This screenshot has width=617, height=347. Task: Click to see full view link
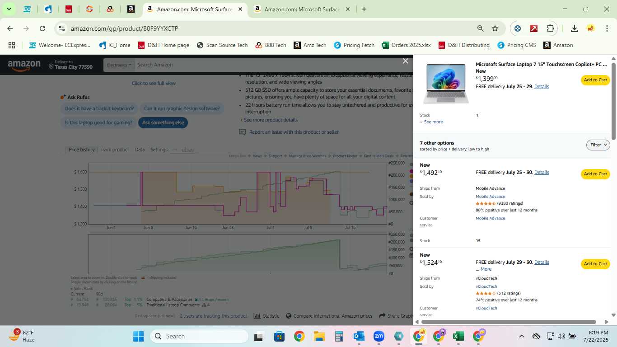154,83
